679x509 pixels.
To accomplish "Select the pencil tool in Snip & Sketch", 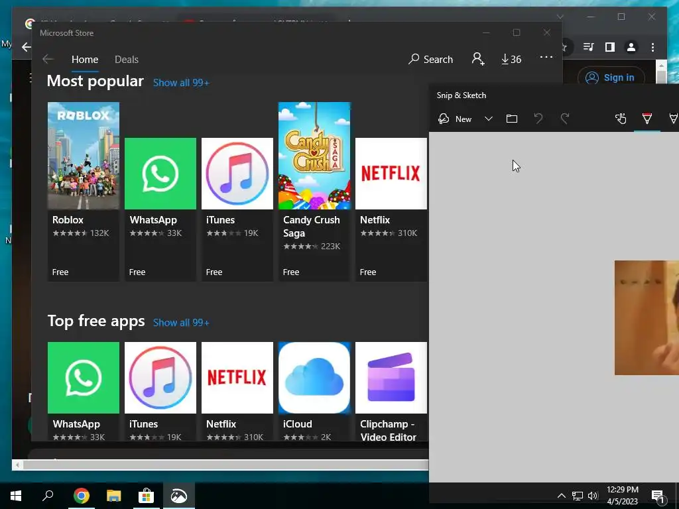I will (x=674, y=119).
